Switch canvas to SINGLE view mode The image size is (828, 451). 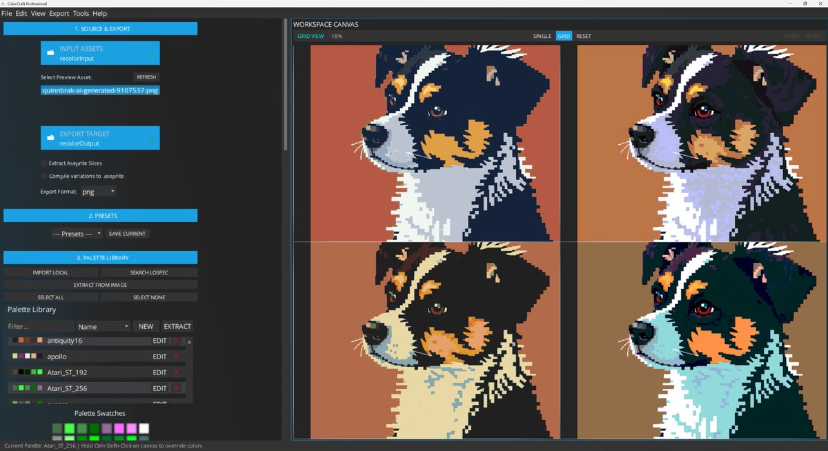pos(542,36)
